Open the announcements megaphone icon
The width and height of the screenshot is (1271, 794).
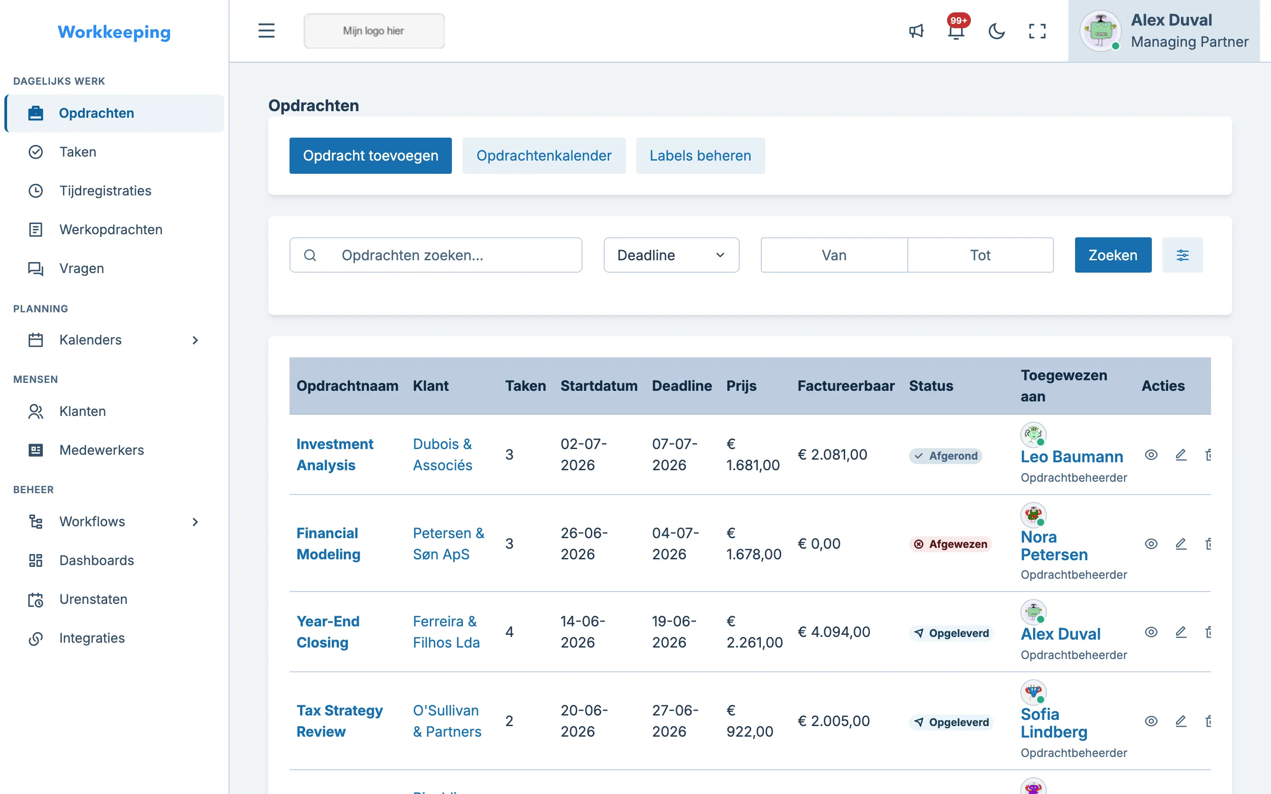(916, 31)
